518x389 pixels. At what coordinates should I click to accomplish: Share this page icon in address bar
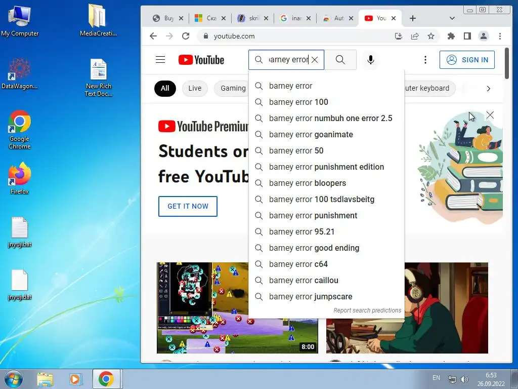click(415, 36)
